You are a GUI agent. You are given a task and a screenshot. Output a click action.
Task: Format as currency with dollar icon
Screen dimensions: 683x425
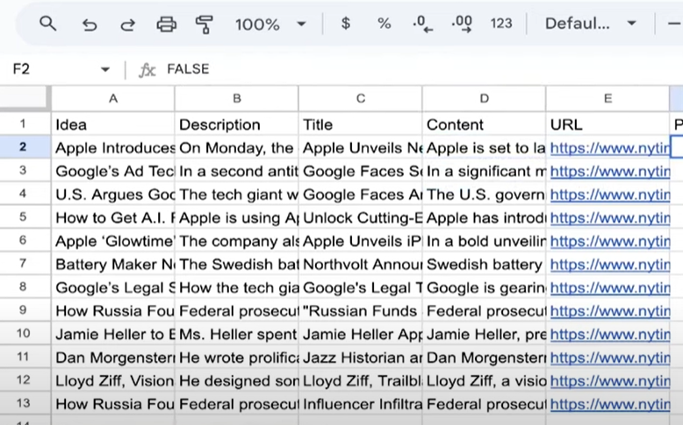(x=345, y=24)
